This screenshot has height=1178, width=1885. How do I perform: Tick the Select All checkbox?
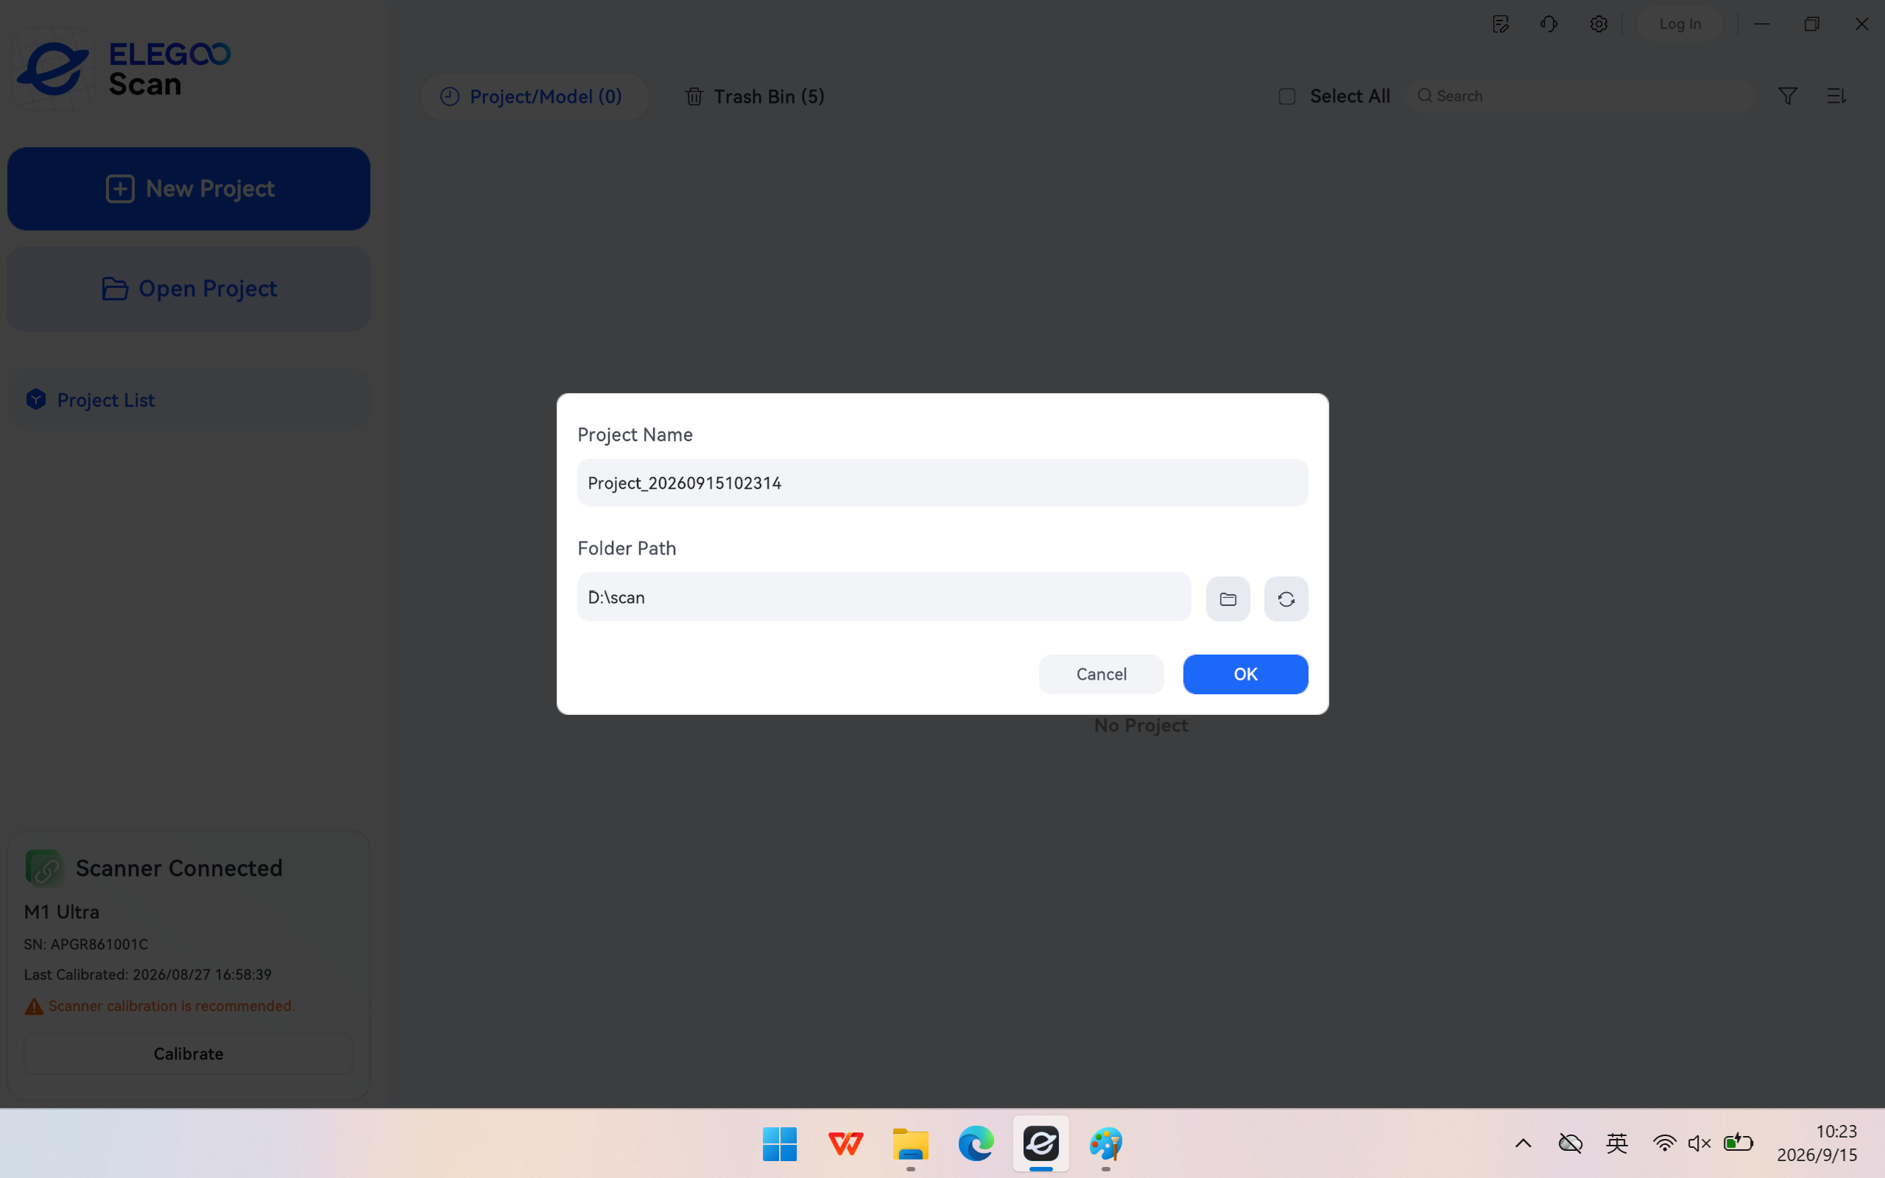(1287, 96)
